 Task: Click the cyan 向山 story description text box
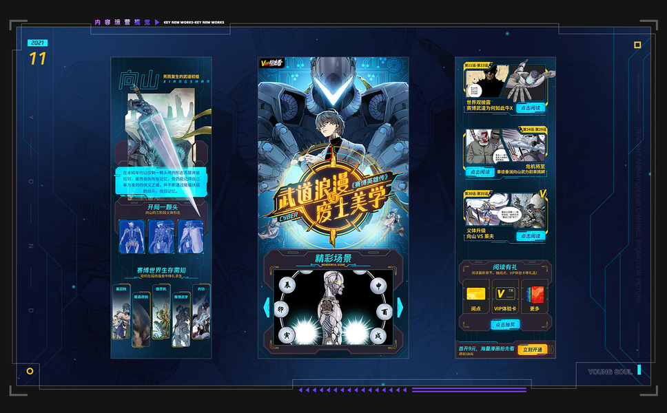[x=161, y=182]
